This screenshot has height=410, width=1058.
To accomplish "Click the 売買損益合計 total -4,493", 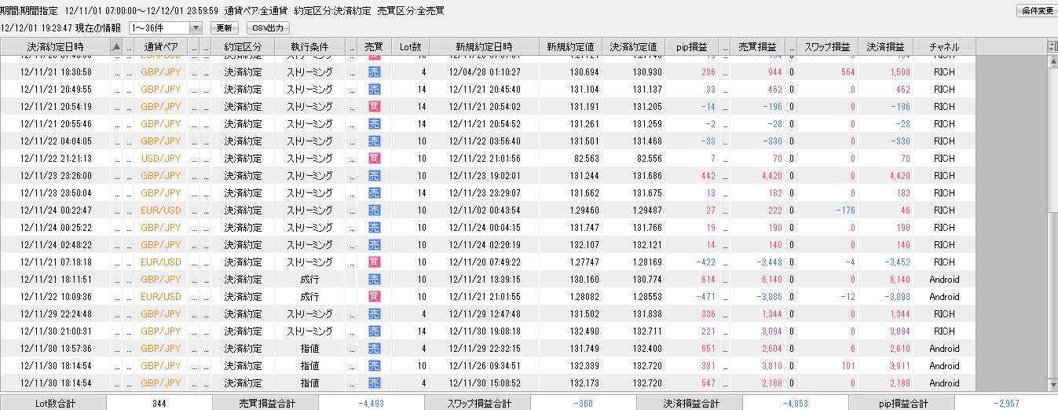I will (x=372, y=402).
